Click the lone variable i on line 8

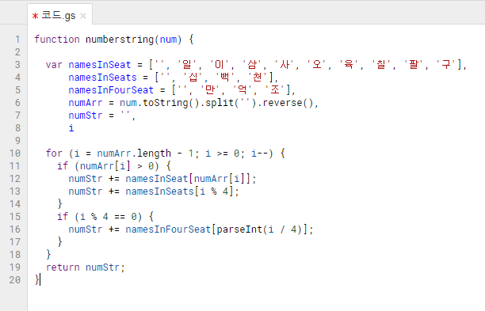71,128
